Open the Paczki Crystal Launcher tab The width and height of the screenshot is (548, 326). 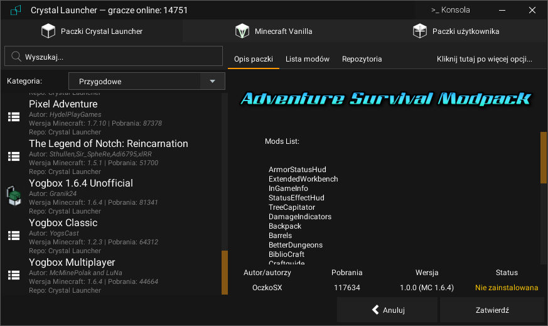[x=92, y=31]
